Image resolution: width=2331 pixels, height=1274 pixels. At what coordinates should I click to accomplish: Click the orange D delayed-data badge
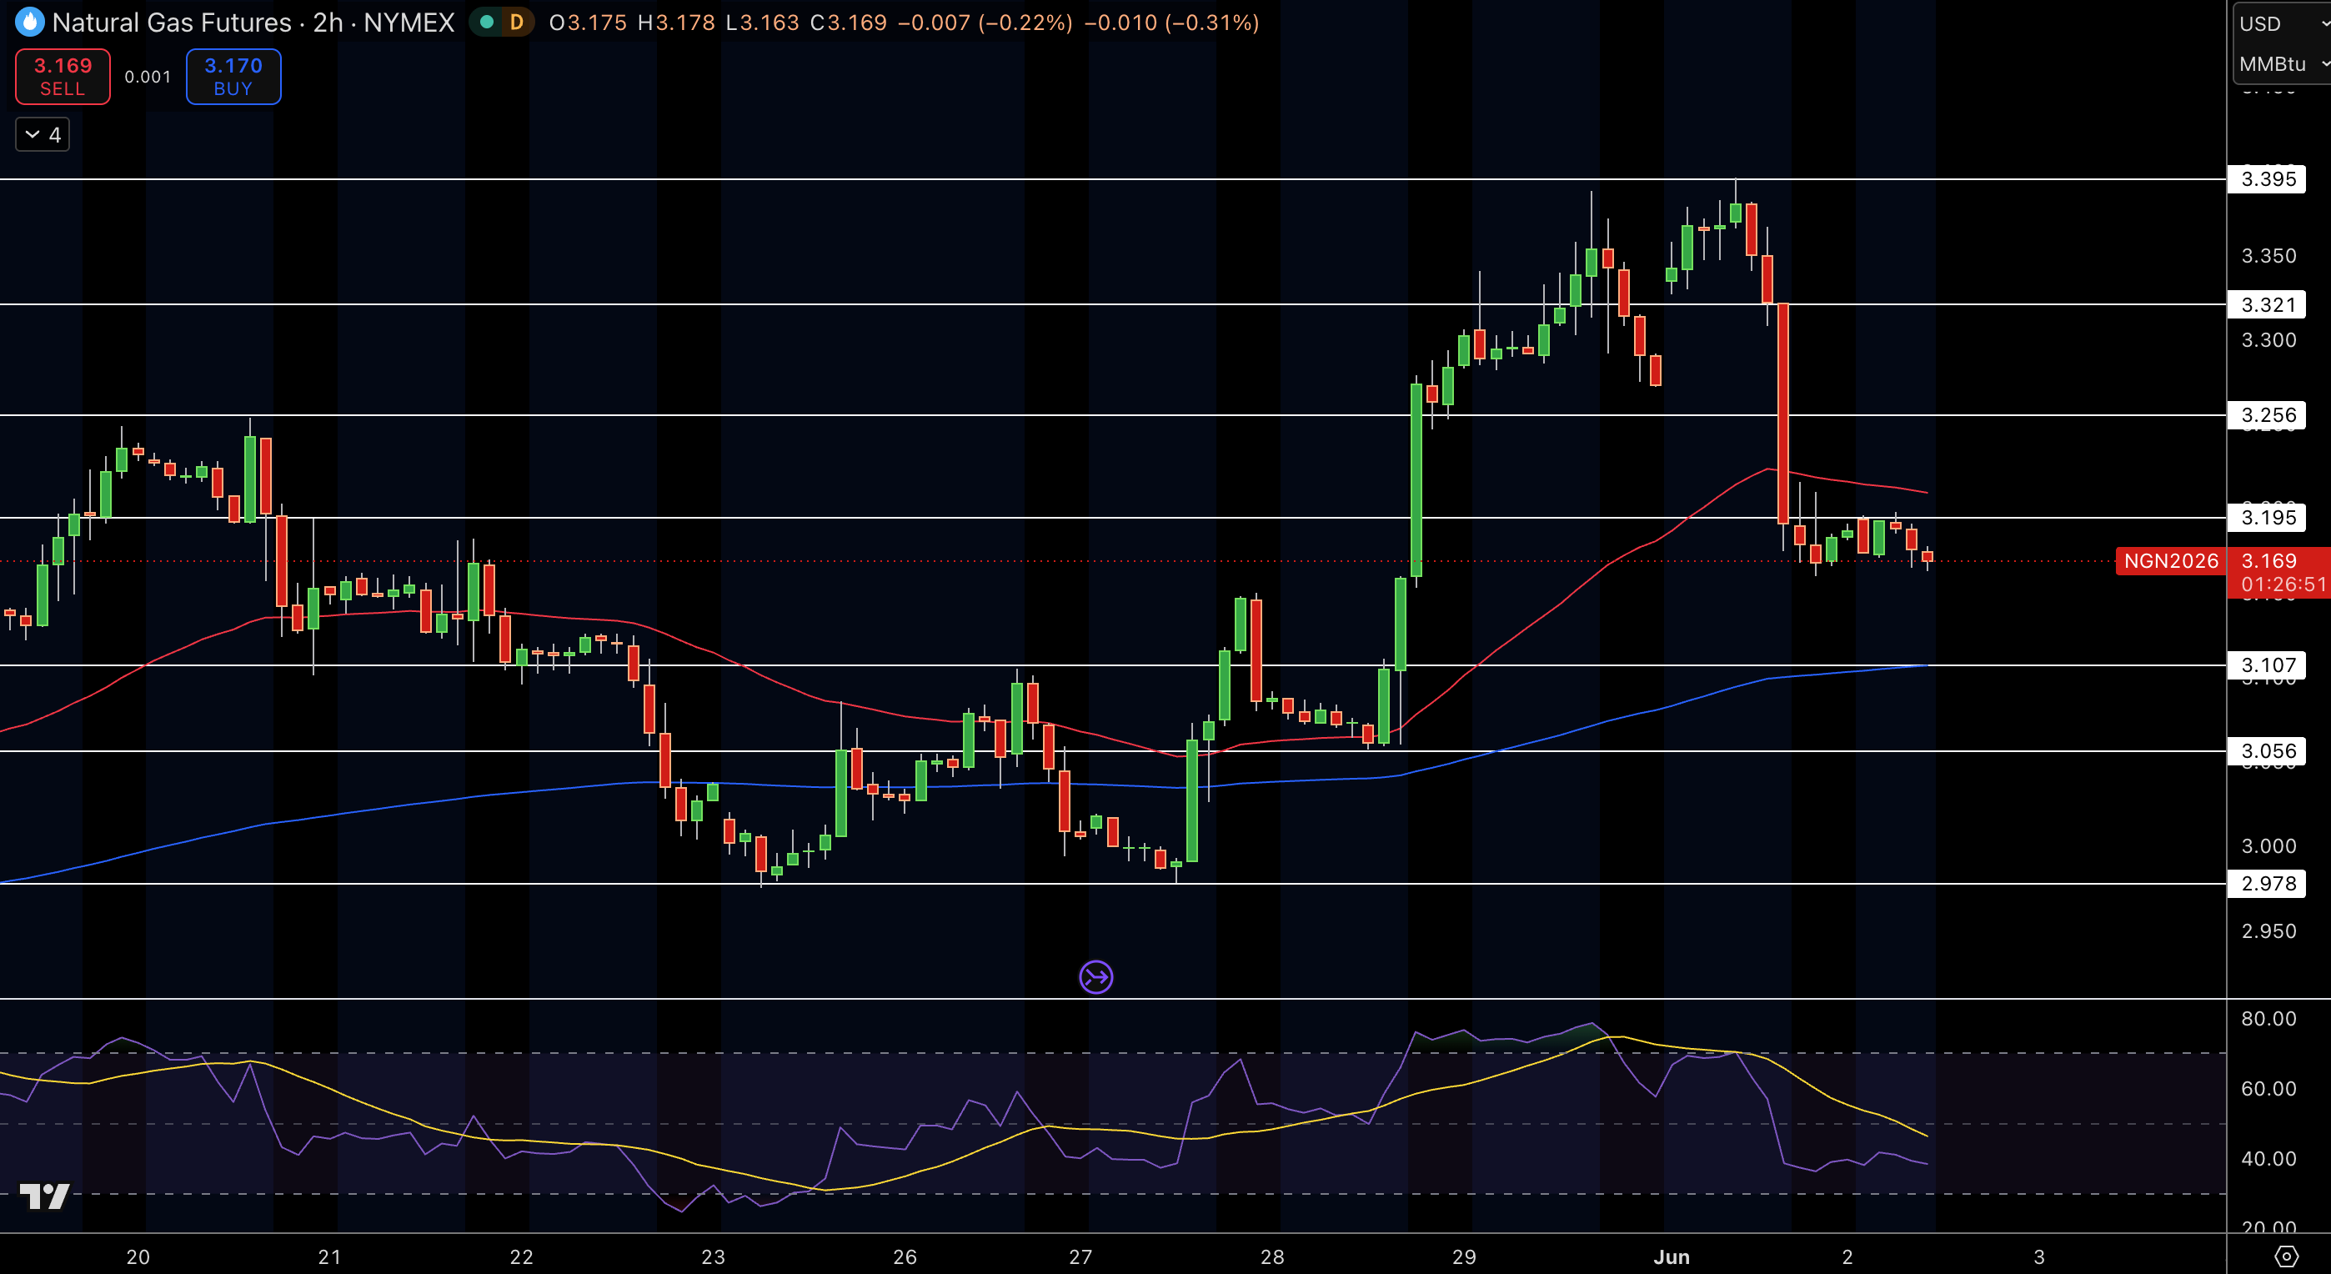517,23
